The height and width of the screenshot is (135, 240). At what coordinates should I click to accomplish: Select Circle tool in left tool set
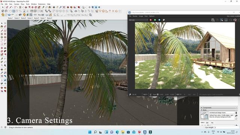pyautogui.click(x=2, y=37)
